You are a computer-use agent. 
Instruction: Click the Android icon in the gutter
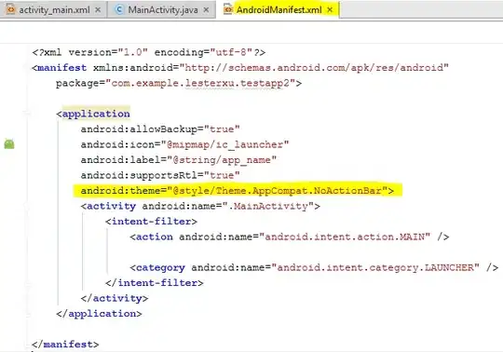[x=9, y=144]
